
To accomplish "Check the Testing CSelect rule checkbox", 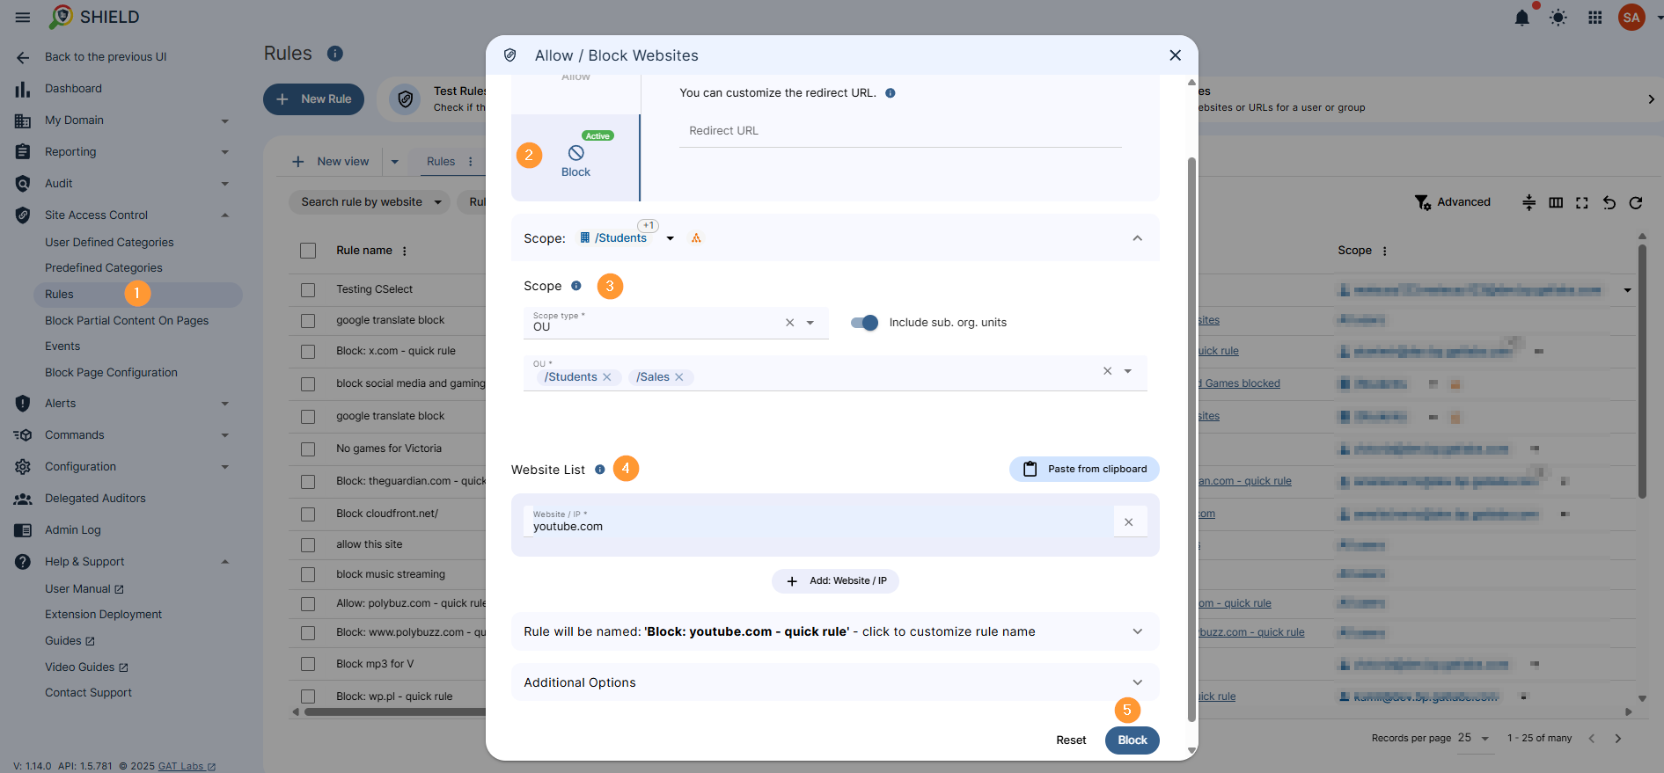I will point(308,289).
